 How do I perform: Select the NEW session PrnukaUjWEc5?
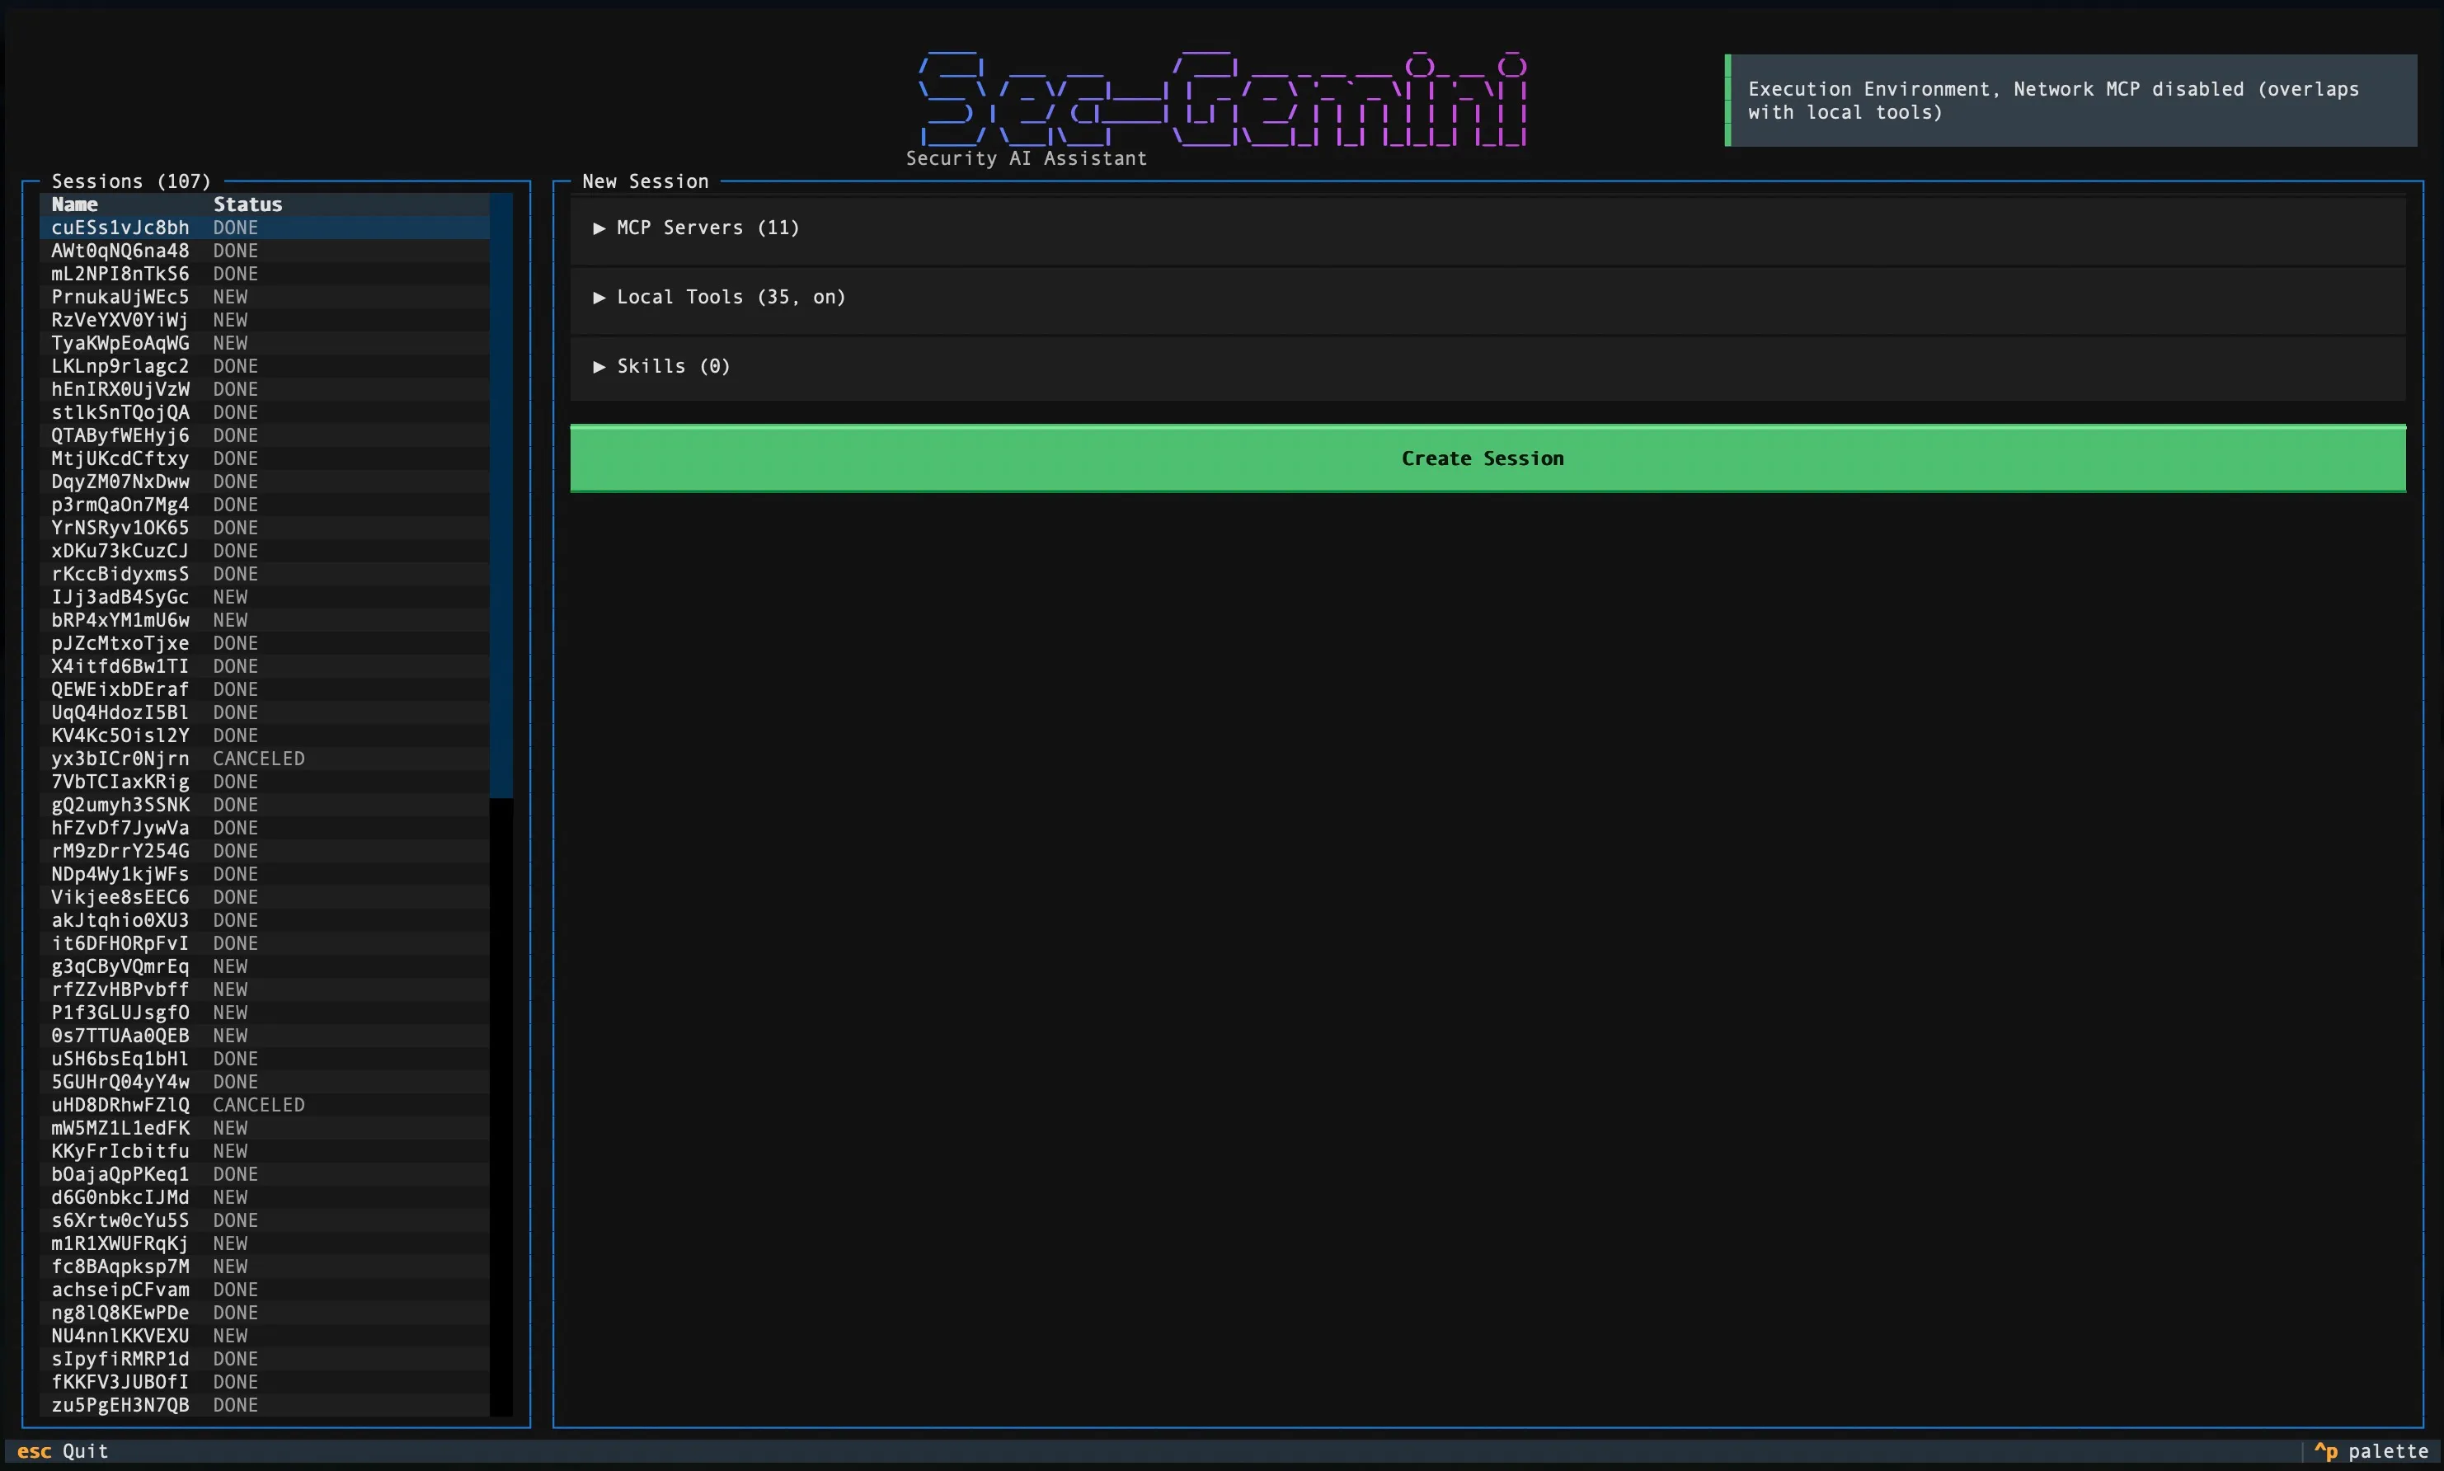pos(120,298)
